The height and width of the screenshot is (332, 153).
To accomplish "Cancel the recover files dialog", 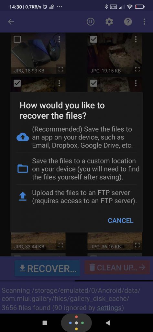I will (x=120, y=220).
